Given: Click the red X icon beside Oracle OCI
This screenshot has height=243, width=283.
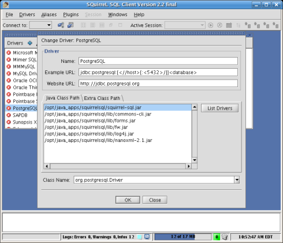Looking at the screenshot, I should tap(9, 80).
